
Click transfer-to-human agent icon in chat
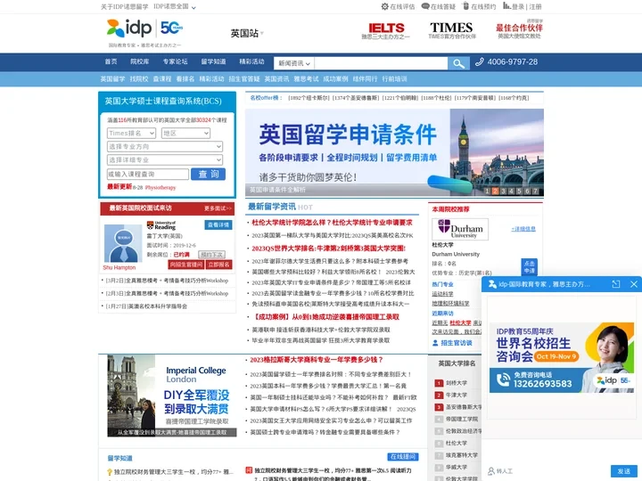tap(491, 471)
